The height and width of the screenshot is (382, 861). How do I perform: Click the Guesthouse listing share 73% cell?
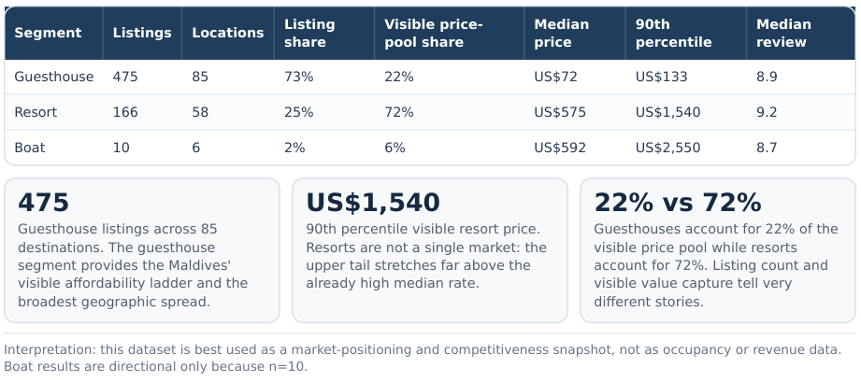297,77
